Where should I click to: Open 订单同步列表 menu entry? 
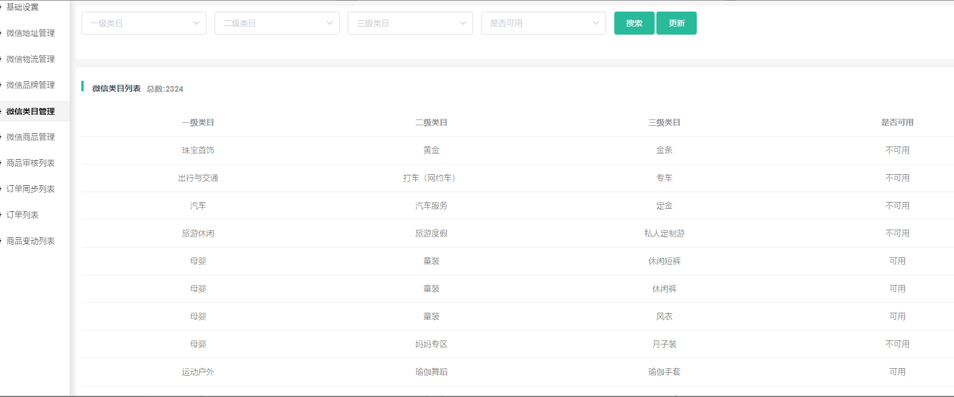[31, 189]
